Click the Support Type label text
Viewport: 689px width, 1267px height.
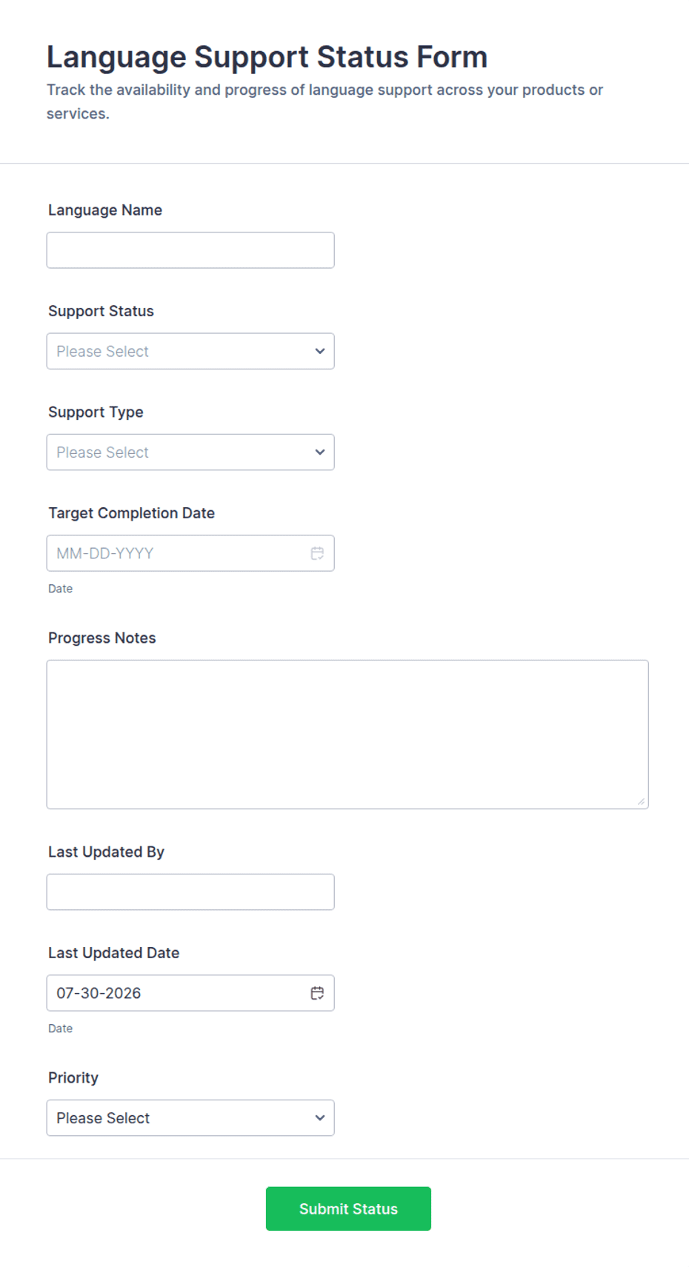coord(96,412)
